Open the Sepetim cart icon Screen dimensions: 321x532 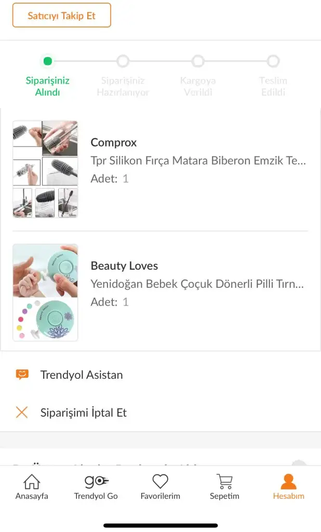pos(224,482)
